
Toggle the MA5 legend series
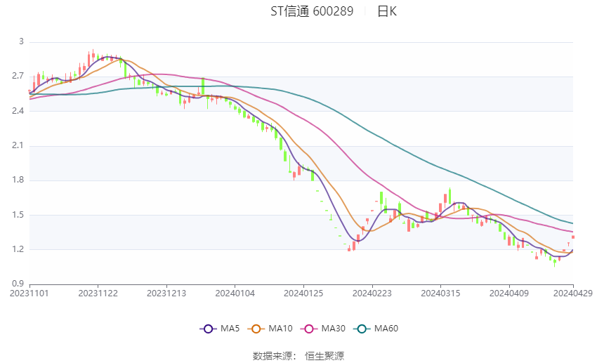pyautogui.click(x=220, y=329)
